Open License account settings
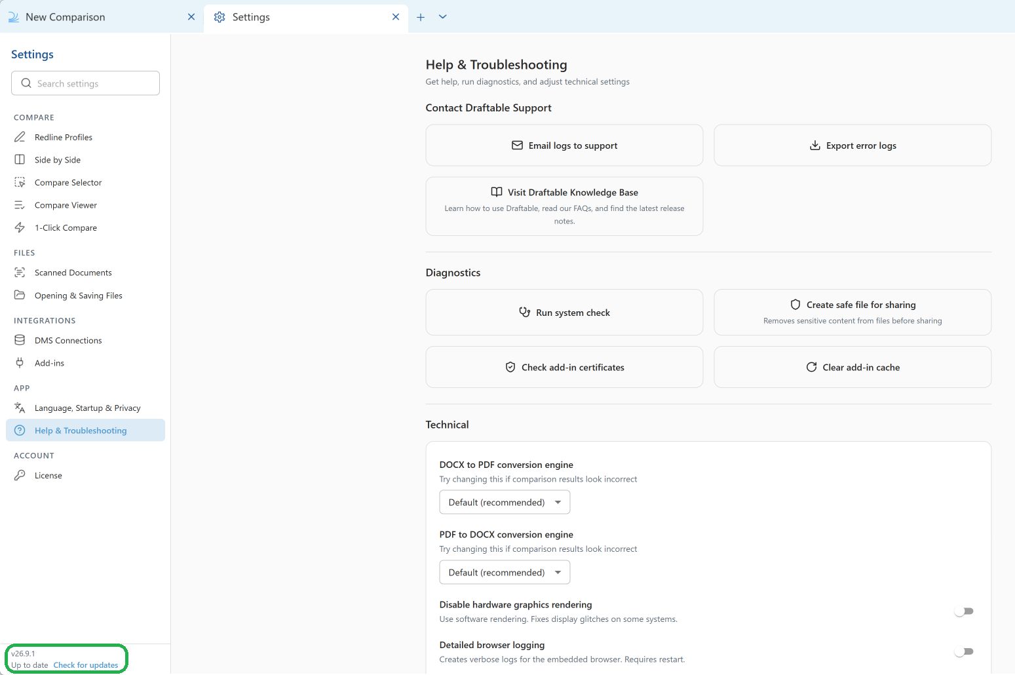The height and width of the screenshot is (675, 1015). (85, 475)
